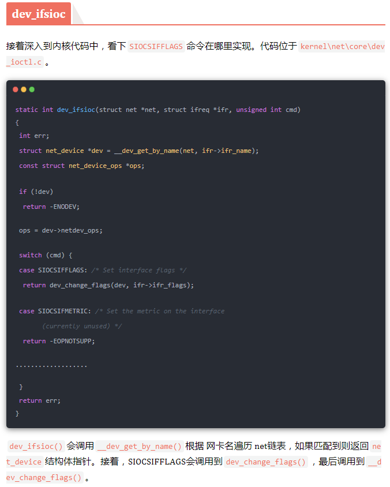Click the 'return -ENODEV;' code line
The image size is (390, 487).
coord(51,207)
